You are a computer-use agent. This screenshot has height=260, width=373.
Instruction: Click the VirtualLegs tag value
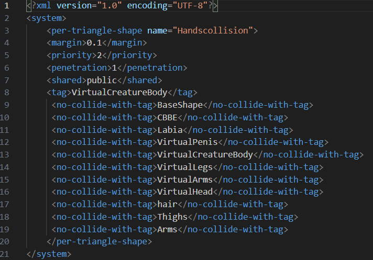coord(185,167)
